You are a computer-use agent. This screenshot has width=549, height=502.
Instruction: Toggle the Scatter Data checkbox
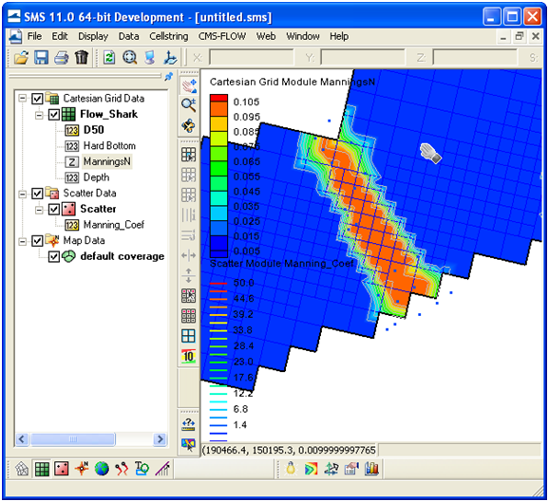(x=37, y=194)
